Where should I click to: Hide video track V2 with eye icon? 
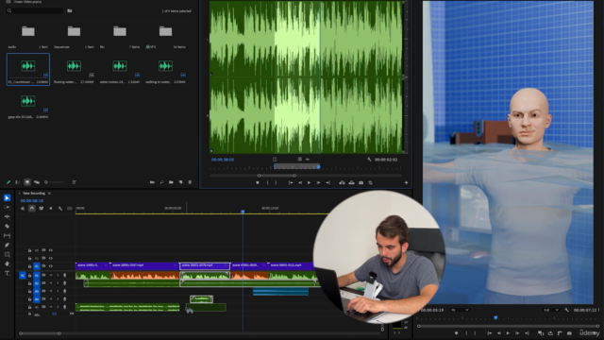51,258
